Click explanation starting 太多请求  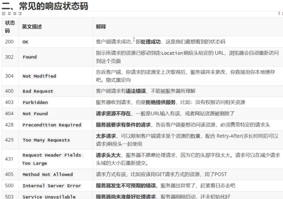pyautogui.click(x=187, y=140)
